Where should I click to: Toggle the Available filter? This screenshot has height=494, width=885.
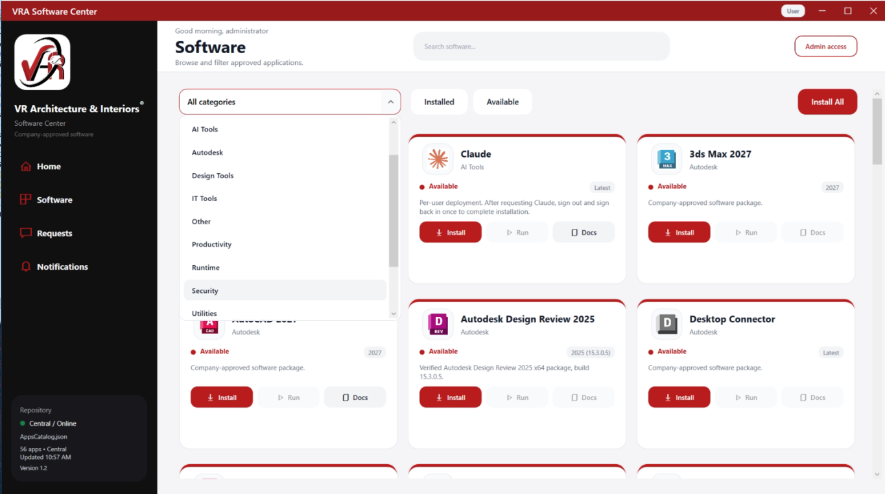(x=502, y=102)
